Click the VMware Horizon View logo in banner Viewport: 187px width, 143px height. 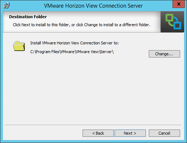pyautogui.click(x=173, y=22)
